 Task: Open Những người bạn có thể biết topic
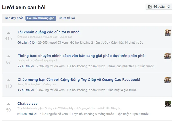coord(92,108)
